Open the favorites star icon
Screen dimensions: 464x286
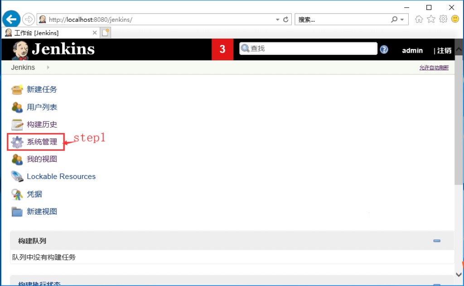(431, 19)
